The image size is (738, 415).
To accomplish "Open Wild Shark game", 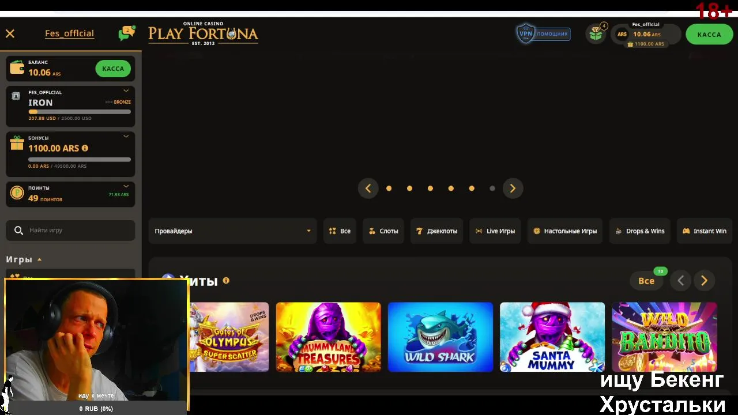I will click(440, 337).
